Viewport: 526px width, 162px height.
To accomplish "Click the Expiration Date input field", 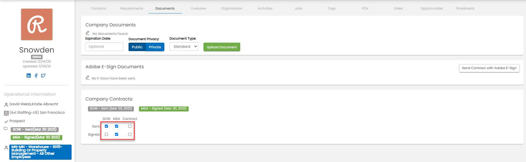I will (104, 47).
